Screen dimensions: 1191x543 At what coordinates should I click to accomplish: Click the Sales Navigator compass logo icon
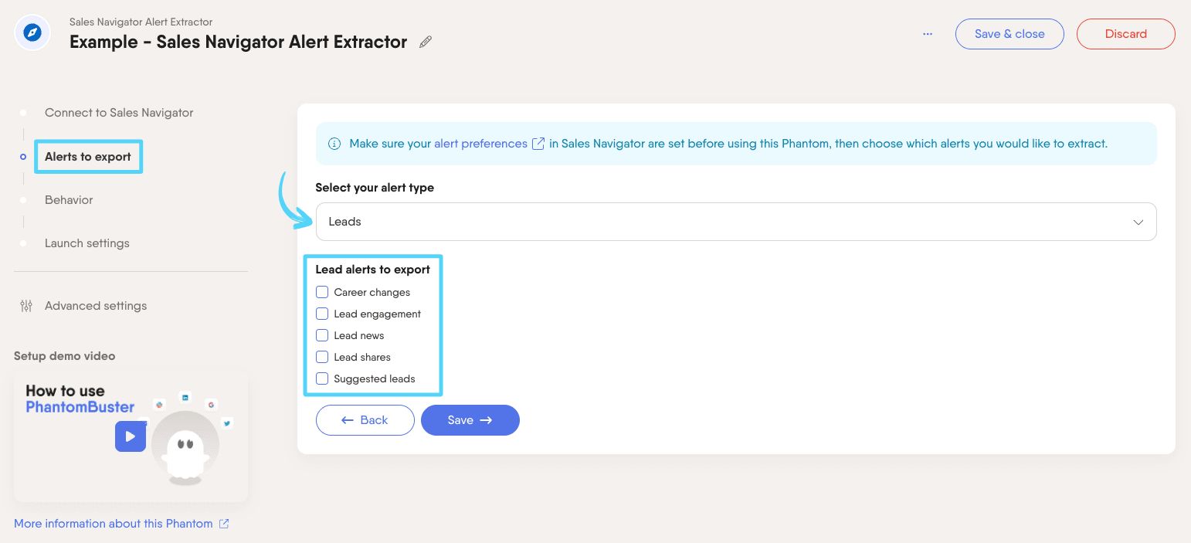coord(32,33)
